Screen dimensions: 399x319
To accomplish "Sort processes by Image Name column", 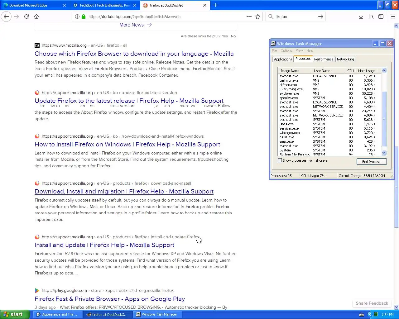I will point(294,71).
